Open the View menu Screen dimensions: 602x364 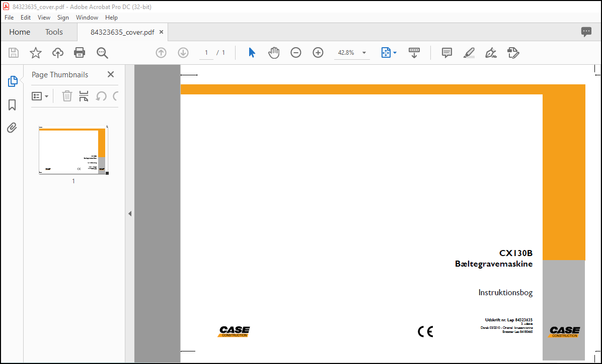pyautogui.click(x=44, y=18)
